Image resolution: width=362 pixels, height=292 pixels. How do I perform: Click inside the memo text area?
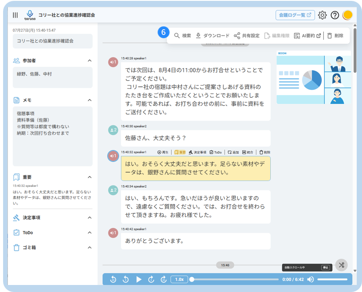(53, 136)
